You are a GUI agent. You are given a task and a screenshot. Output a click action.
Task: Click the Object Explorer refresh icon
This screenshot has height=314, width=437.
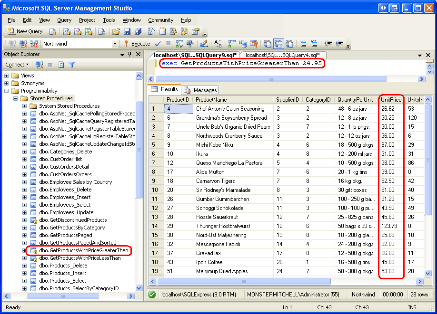(x=61, y=65)
